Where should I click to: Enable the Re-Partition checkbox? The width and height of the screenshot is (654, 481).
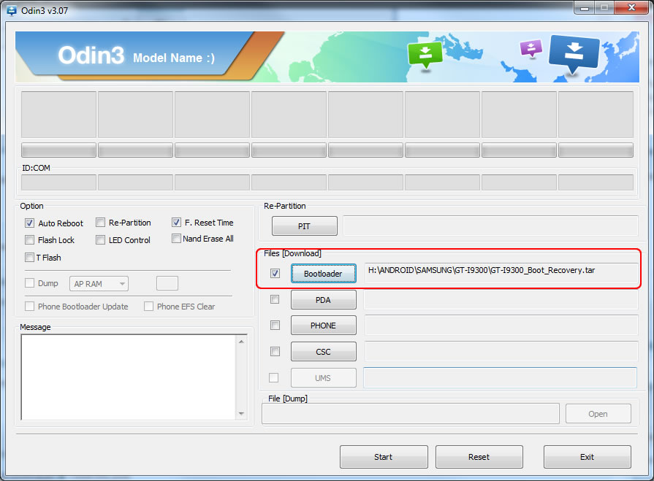(100, 223)
